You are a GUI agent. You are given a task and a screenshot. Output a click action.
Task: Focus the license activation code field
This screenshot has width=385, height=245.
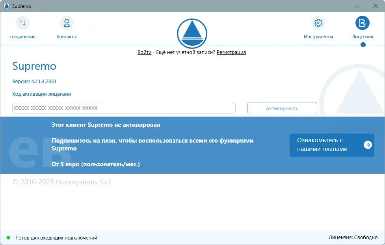pos(124,108)
